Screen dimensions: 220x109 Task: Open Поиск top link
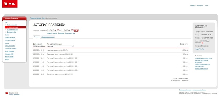tap(207, 5)
